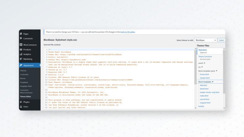Click the 'Blockbase: Stylesheet (style.css)' heading
The image size is (244, 137).
[60, 40]
